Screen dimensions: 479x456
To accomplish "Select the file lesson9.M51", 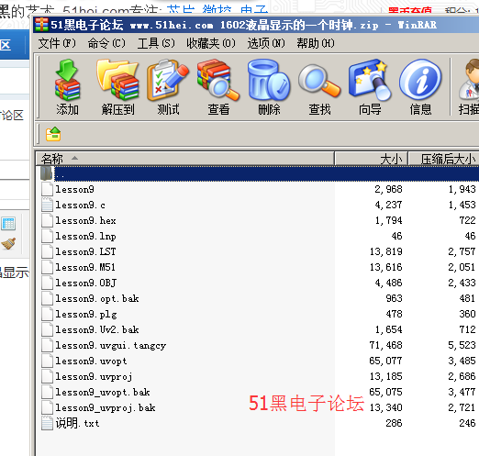I will pos(85,267).
